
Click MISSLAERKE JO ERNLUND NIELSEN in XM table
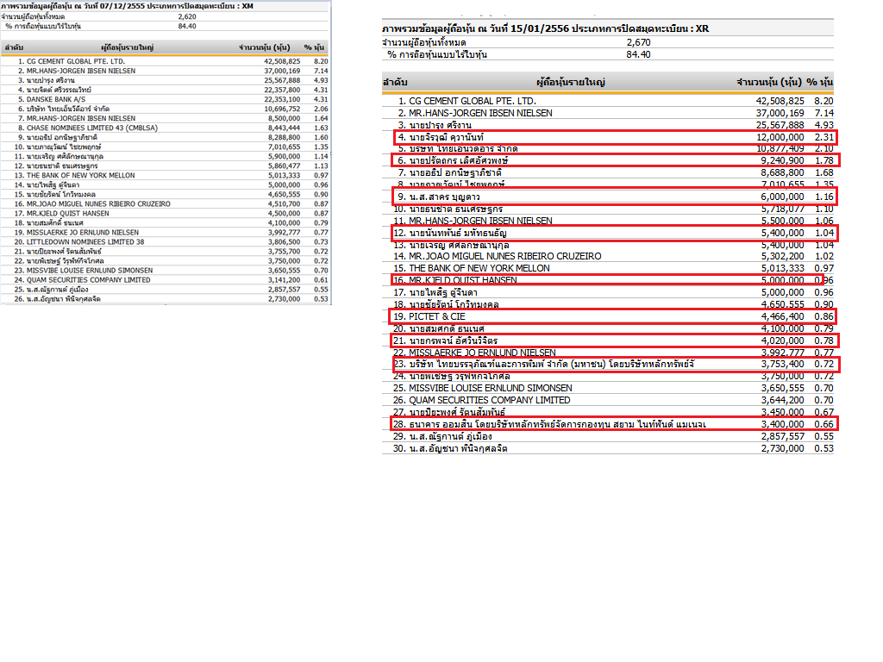pos(82,233)
